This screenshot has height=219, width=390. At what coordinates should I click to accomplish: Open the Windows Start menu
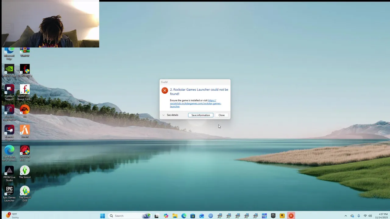[x=102, y=216]
